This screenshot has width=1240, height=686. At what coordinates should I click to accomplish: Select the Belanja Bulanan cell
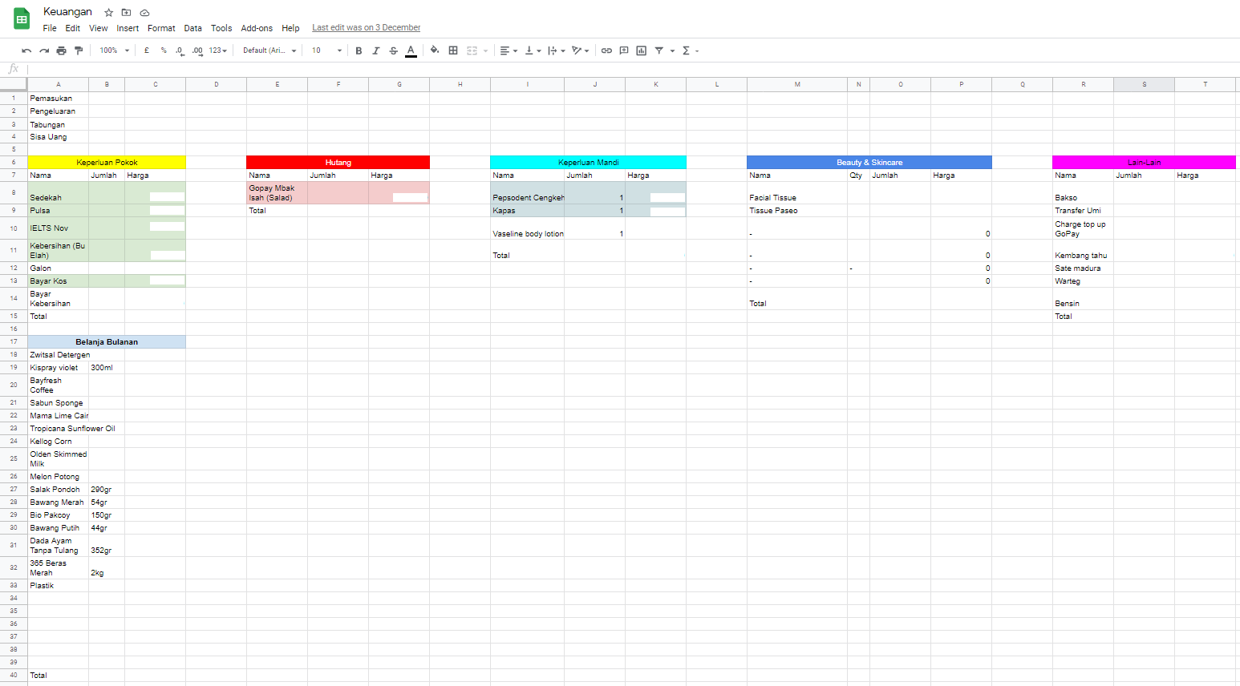pos(107,342)
